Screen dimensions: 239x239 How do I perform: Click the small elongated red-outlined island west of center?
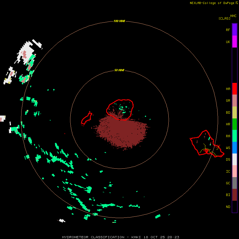pos(87,119)
